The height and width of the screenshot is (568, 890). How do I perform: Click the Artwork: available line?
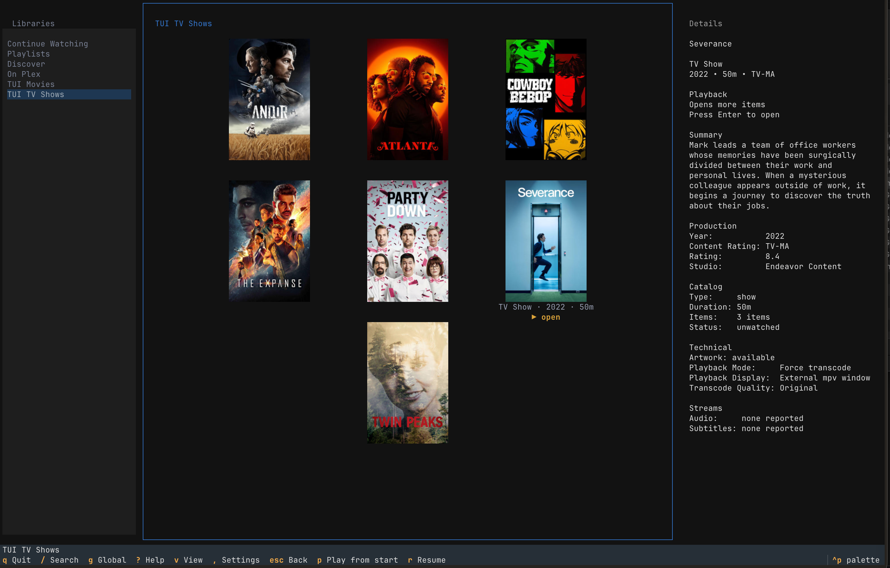(x=732, y=358)
